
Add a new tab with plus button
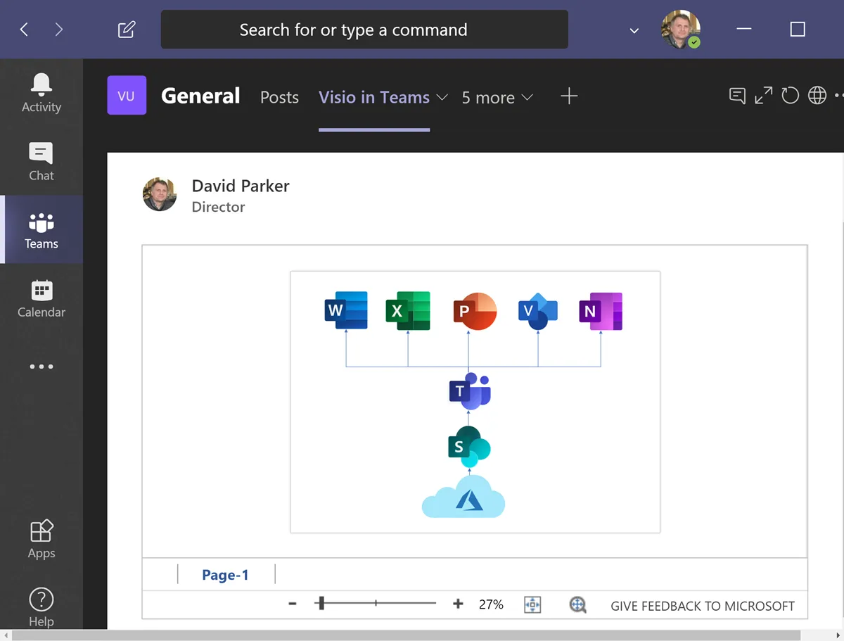[569, 96]
